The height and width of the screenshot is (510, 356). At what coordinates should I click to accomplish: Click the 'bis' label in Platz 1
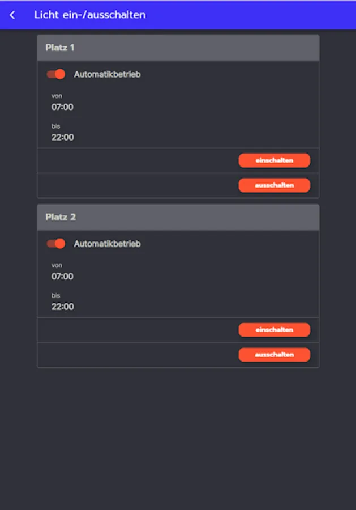(55, 126)
